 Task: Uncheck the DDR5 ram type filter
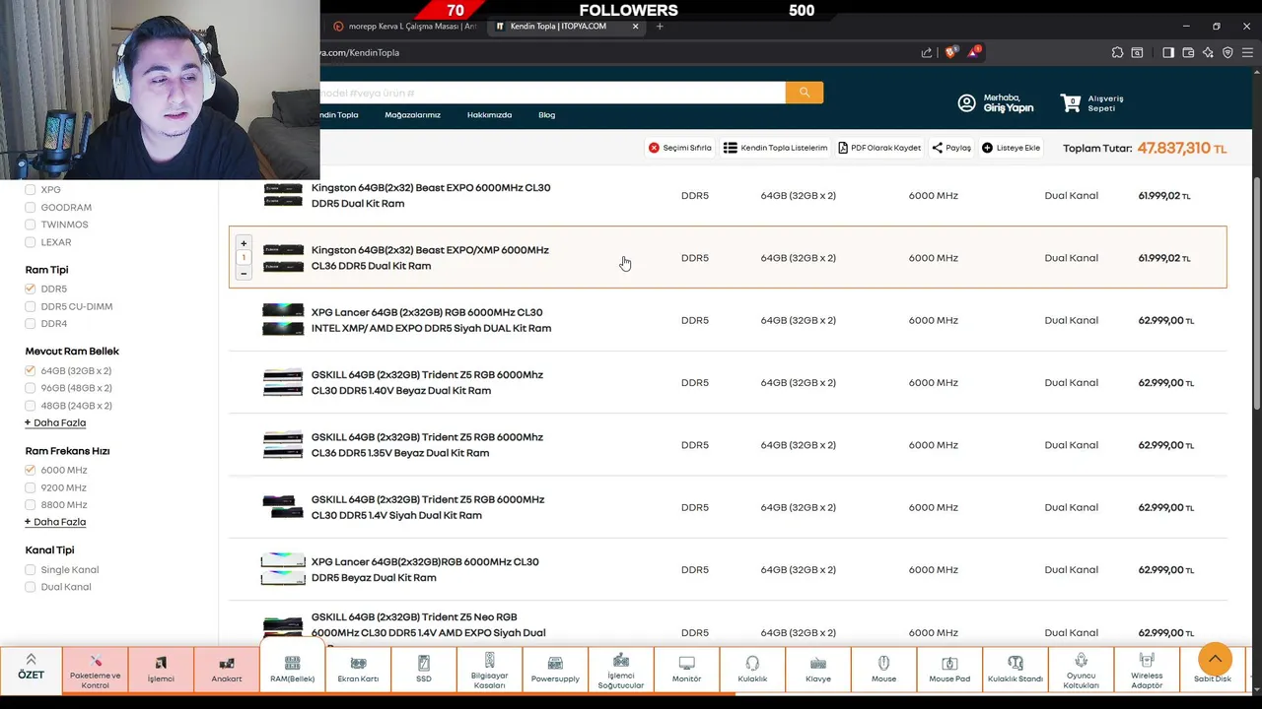click(31, 289)
